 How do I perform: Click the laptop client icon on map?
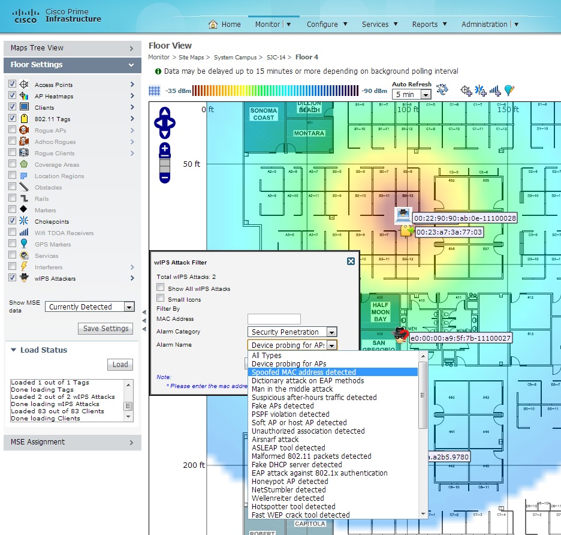(402, 215)
